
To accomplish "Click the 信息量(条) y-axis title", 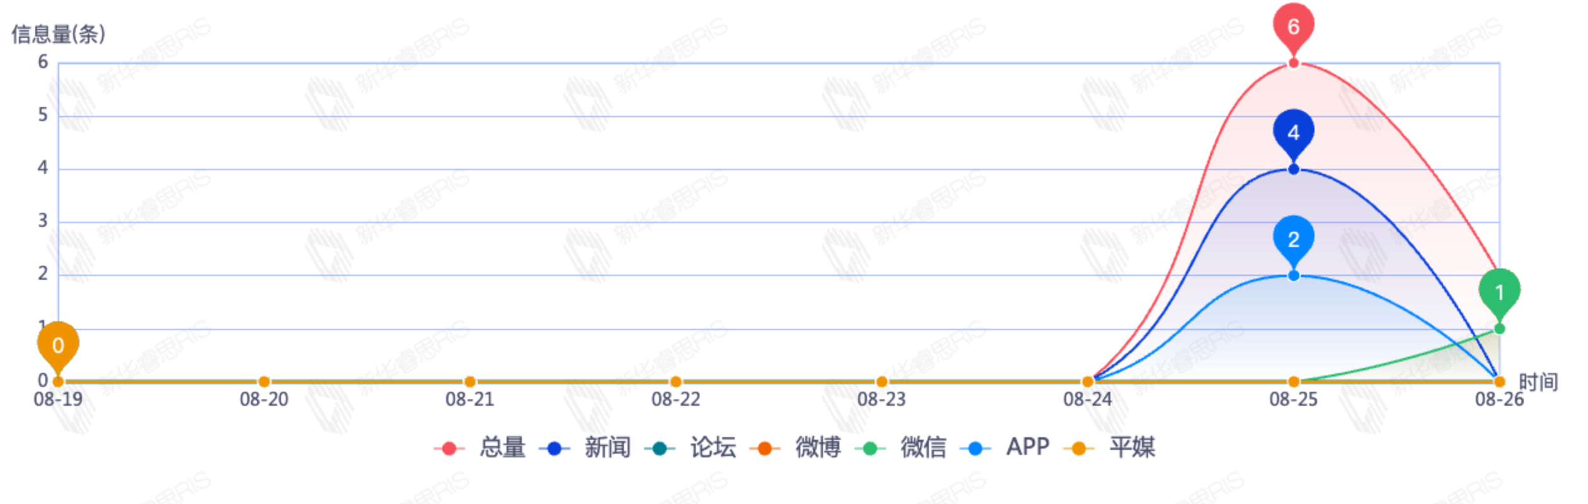I will click(58, 34).
